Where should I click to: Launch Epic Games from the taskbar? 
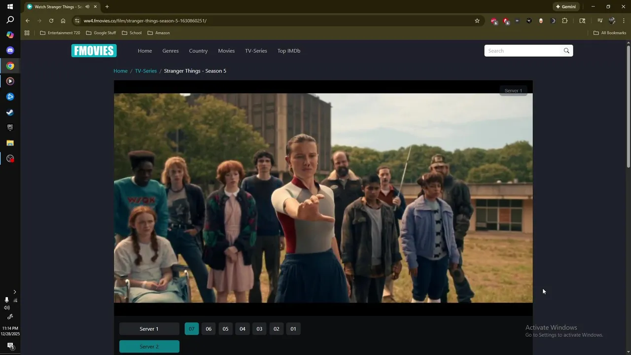(x=10, y=127)
